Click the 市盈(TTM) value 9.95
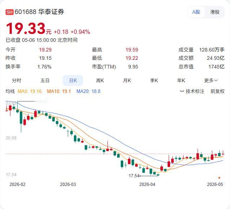Viewport: 230px width, 209px height. [133, 67]
